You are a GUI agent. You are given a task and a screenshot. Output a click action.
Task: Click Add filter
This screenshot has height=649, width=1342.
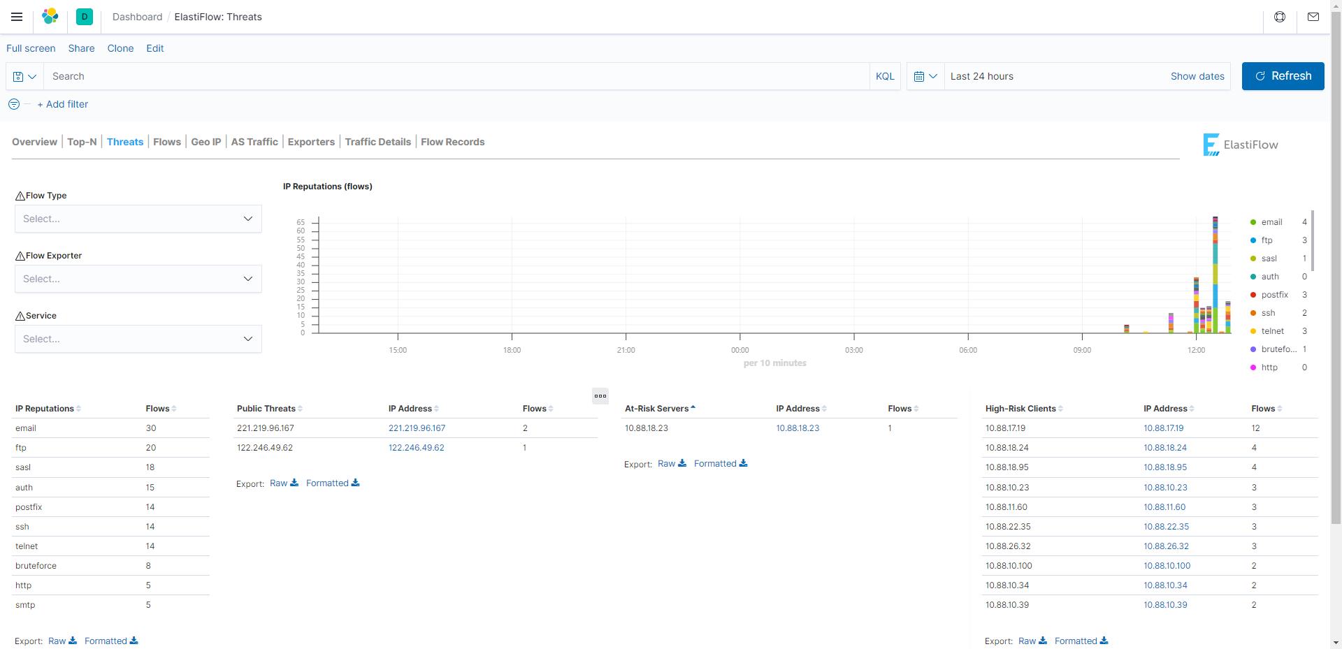click(x=63, y=104)
